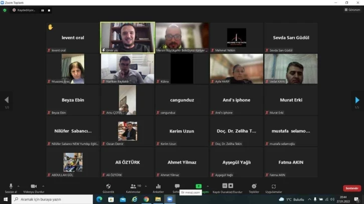This screenshot has height=204, width=364.
Task: Stop recording using top-left stop button
Action: click(x=49, y=10)
